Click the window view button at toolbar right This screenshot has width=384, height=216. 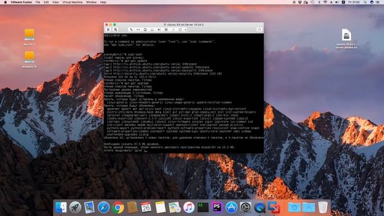coord(259,29)
